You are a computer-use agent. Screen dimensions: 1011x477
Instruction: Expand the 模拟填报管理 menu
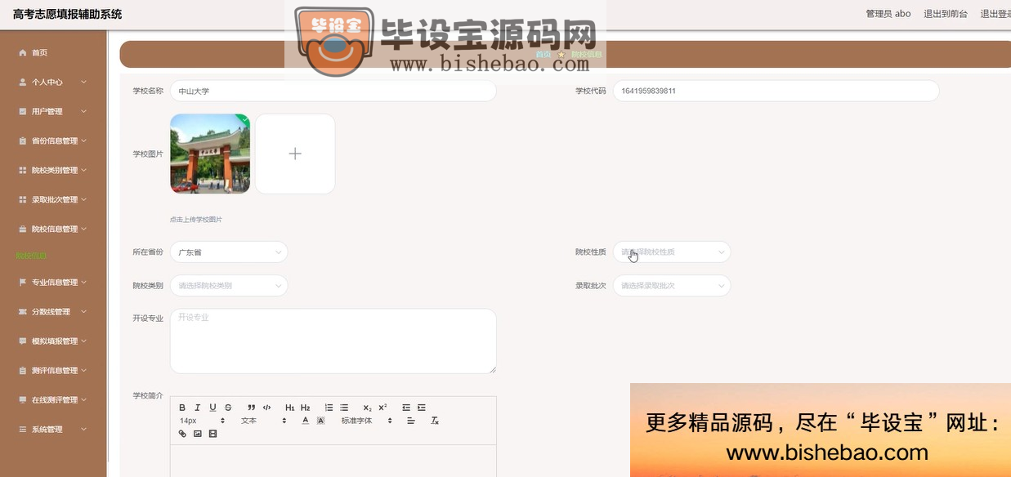point(53,341)
